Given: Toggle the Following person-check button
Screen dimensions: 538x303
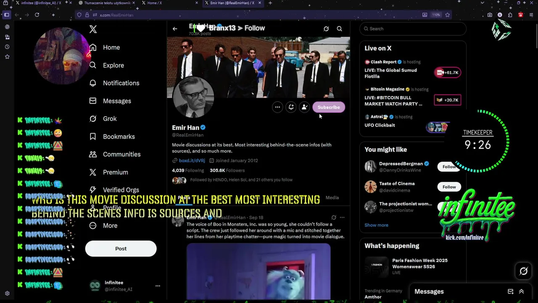Looking at the screenshot, I should tap(304, 107).
